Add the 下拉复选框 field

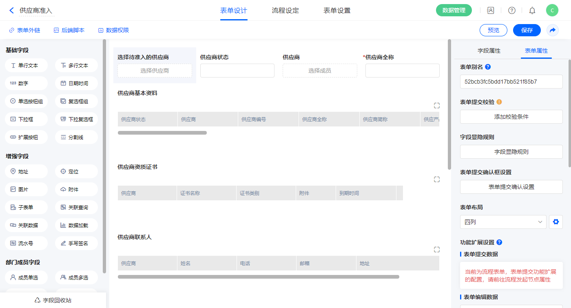[76, 120]
